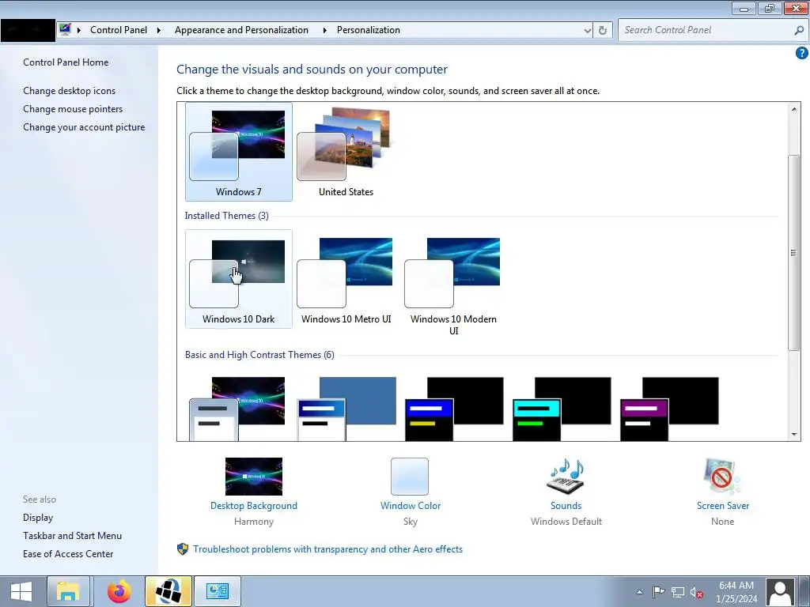Screen dimensions: 810x607
Task: Select high contrast theme with purple title bar
Action: [x=669, y=409]
